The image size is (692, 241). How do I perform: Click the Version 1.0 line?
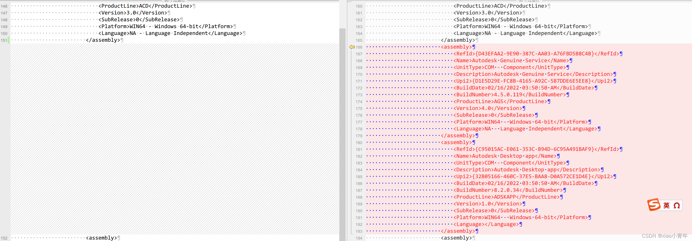coord(488,204)
